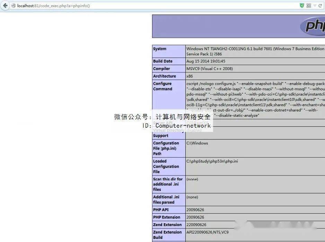
Task: Click the globe site identity icon
Action: [14, 6]
